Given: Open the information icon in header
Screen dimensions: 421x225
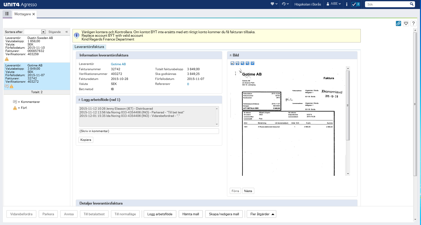Looking at the screenshot, I should [346, 4].
